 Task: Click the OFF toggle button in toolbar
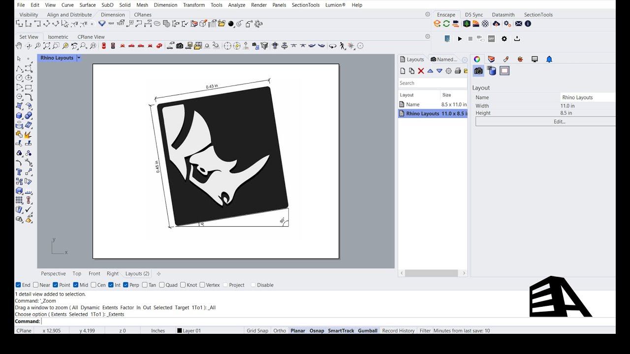point(491,39)
